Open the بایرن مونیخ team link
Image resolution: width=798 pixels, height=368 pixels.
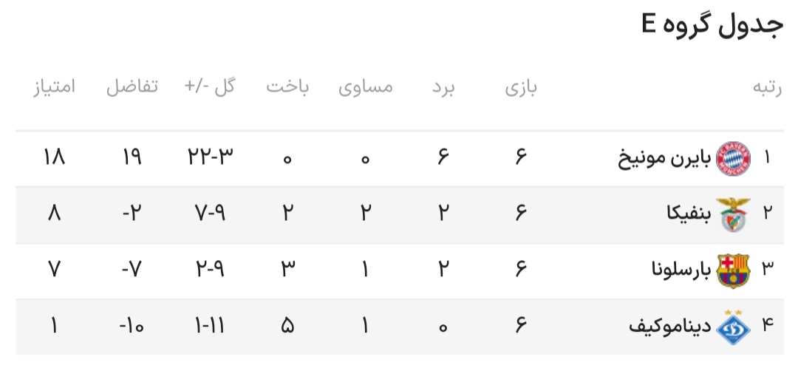(664, 160)
